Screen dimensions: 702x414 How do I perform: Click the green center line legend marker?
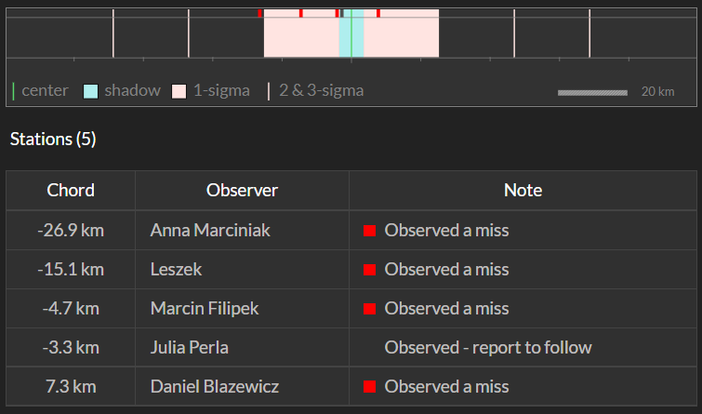click(x=13, y=91)
